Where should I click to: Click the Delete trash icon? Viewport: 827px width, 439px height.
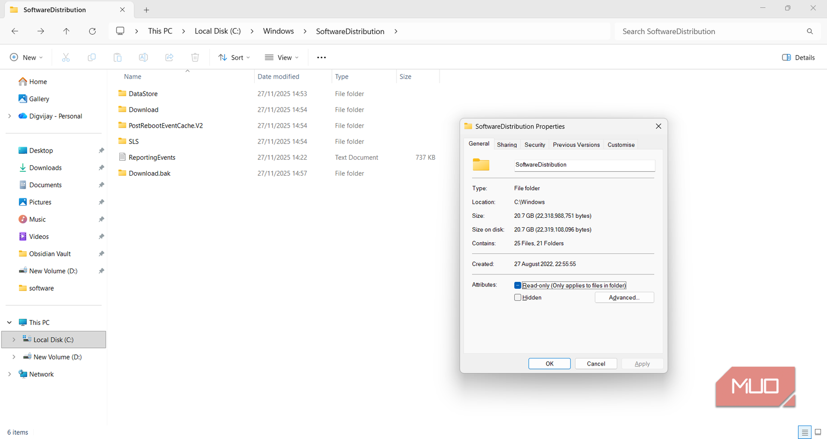pyautogui.click(x=195, y=58)
